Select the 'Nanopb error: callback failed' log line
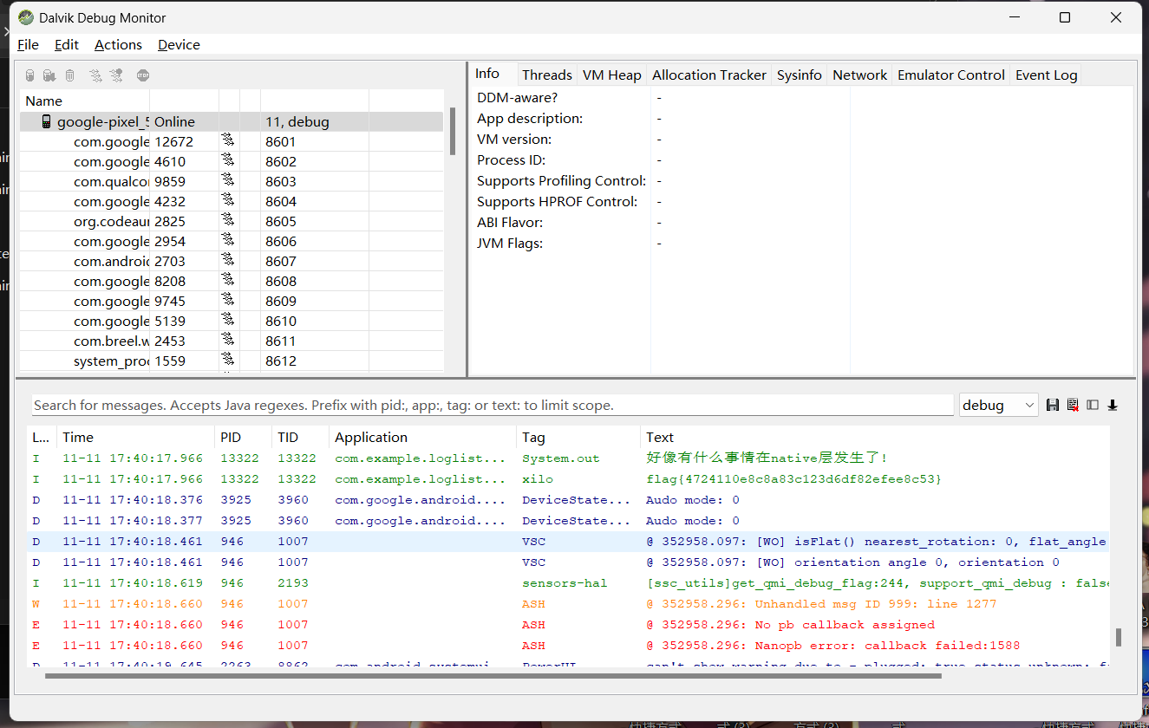This screenshot has height=728, width=1149. (568, 645)
